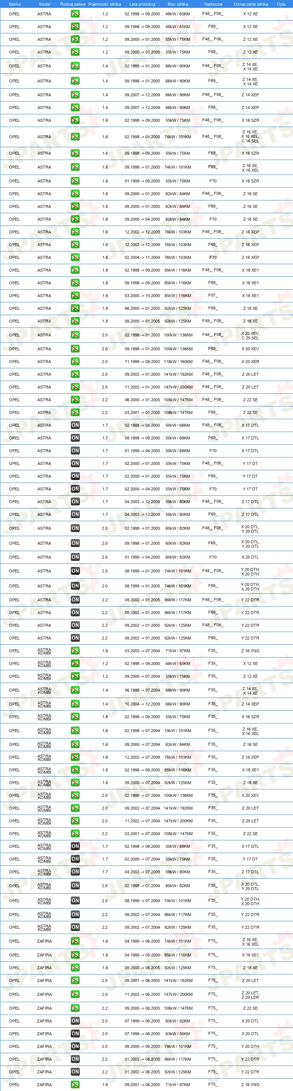Select the 03.2003 -> 07.2004 production years cell

click(142, 651)
